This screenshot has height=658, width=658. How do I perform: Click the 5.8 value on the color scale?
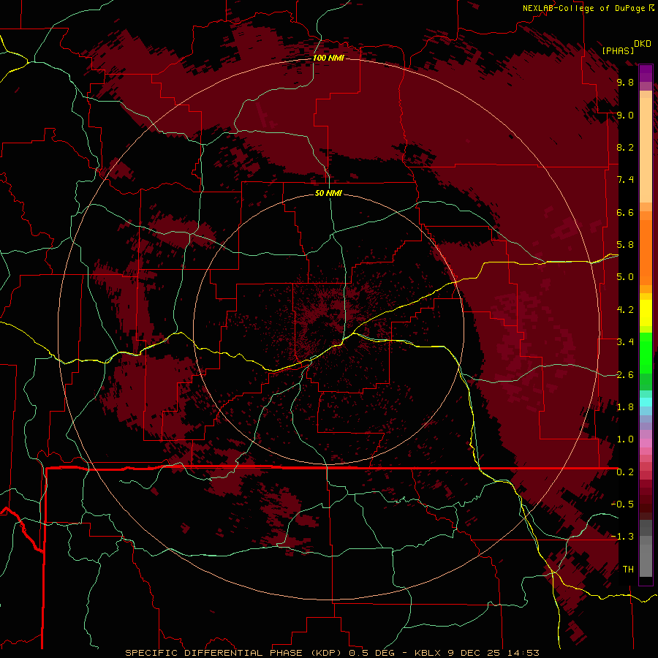tap(625, 245)
